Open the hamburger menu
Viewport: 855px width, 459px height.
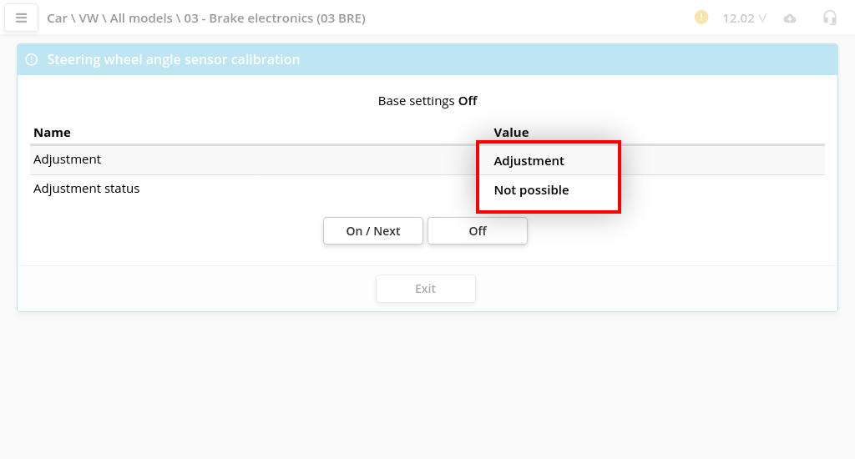click(22, 18)
